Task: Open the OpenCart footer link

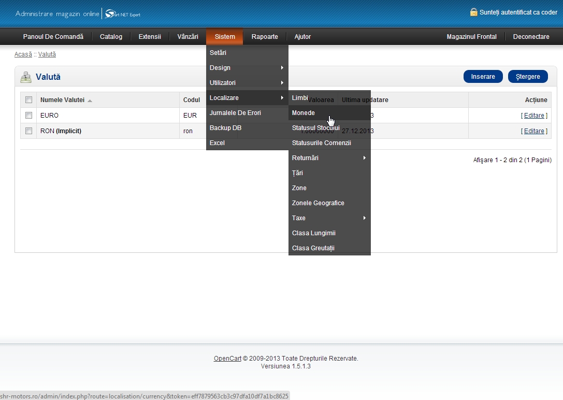Action: pyautogui.click(x=227, y=359)
